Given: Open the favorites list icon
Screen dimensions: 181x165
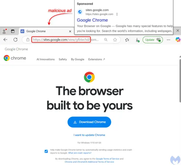Looking at the screenshot, I should click(127, 40).
